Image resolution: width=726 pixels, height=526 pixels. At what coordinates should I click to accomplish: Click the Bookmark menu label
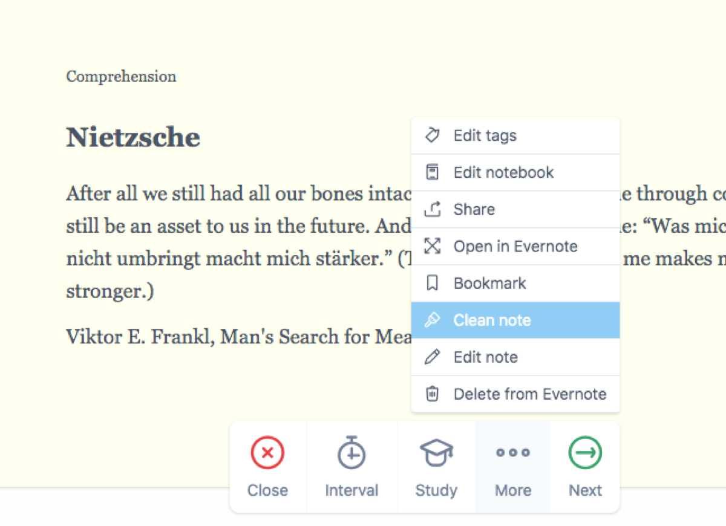point(489,283)
